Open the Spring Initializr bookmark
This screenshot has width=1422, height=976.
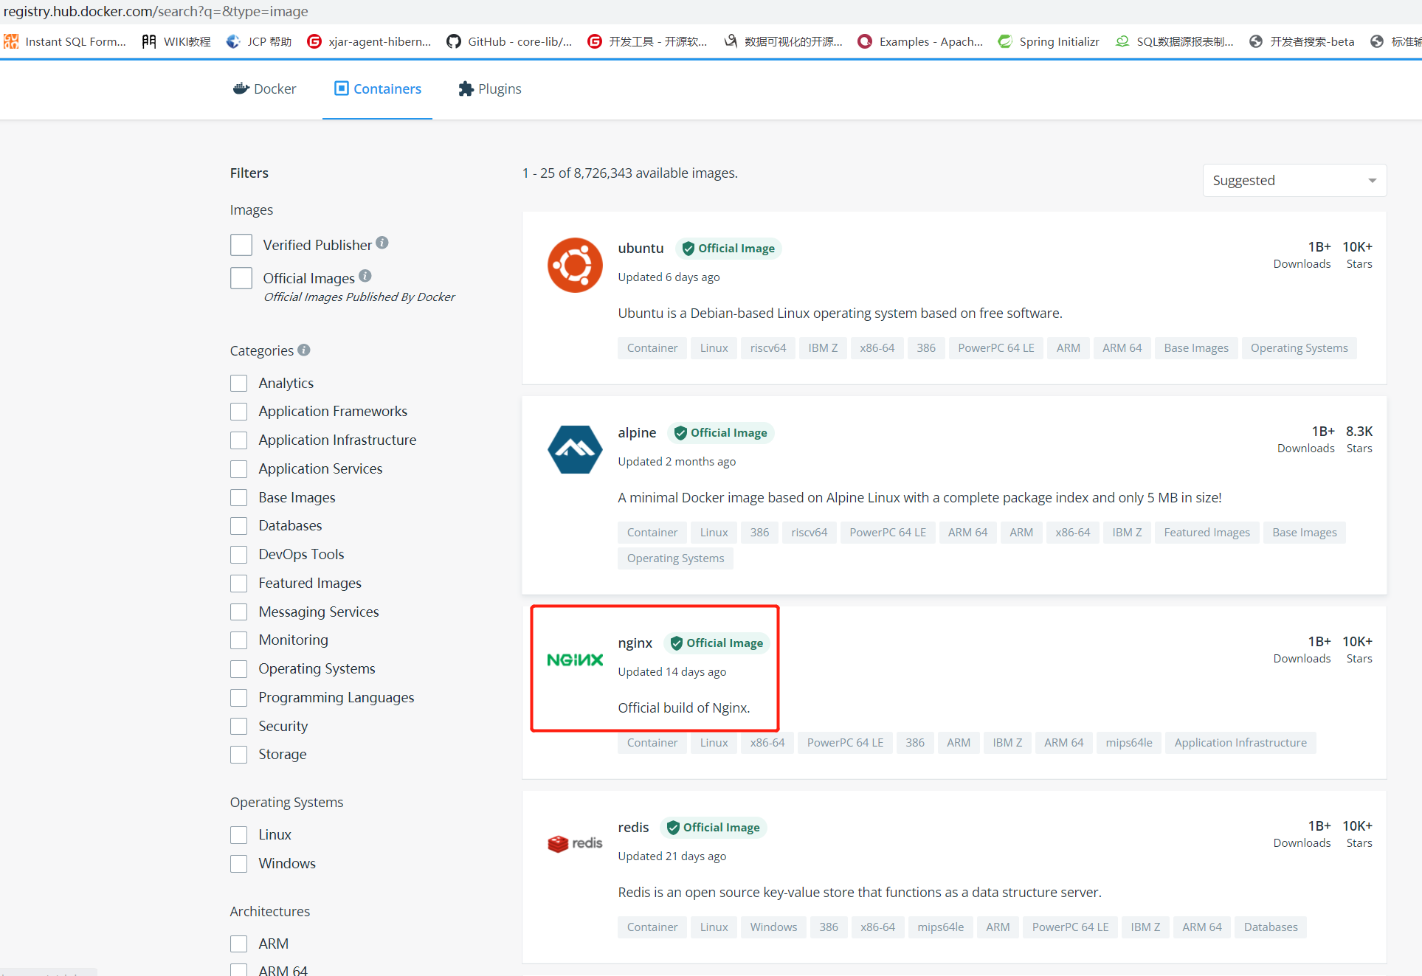pyautogui.click(x=1049, y=41)
